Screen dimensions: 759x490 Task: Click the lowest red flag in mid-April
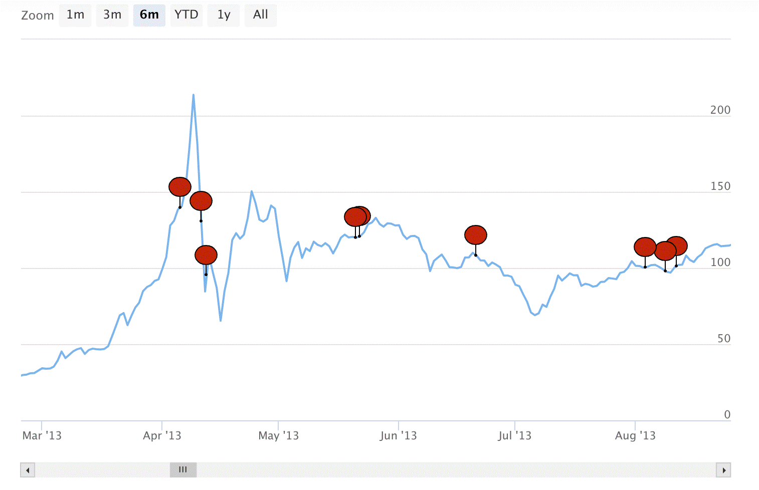[206, 255]
